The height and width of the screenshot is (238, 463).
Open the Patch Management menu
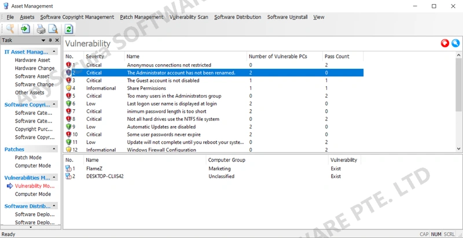pyautogui.click(x=141, y=17)
